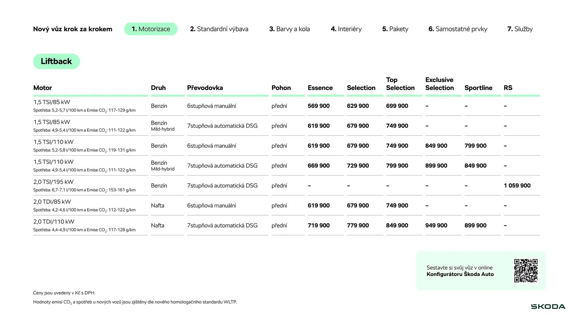Click Nafta in the 2,0 TDI/110 kW row
Screen dimensions: 579x326
click(158, 225)
